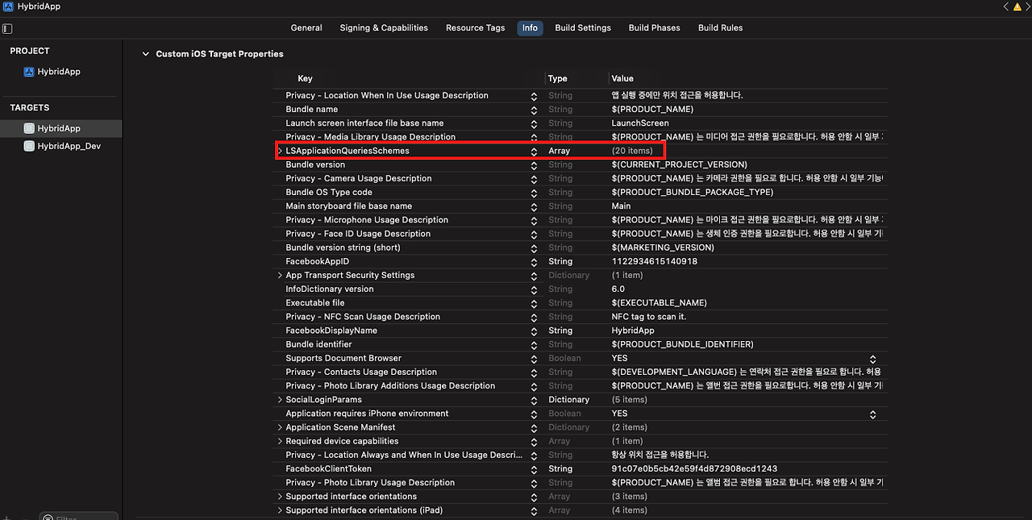Open Supports Document Browser YES value popup
The width and height of the screenshot is (1032, 520).
click(872, 359)
